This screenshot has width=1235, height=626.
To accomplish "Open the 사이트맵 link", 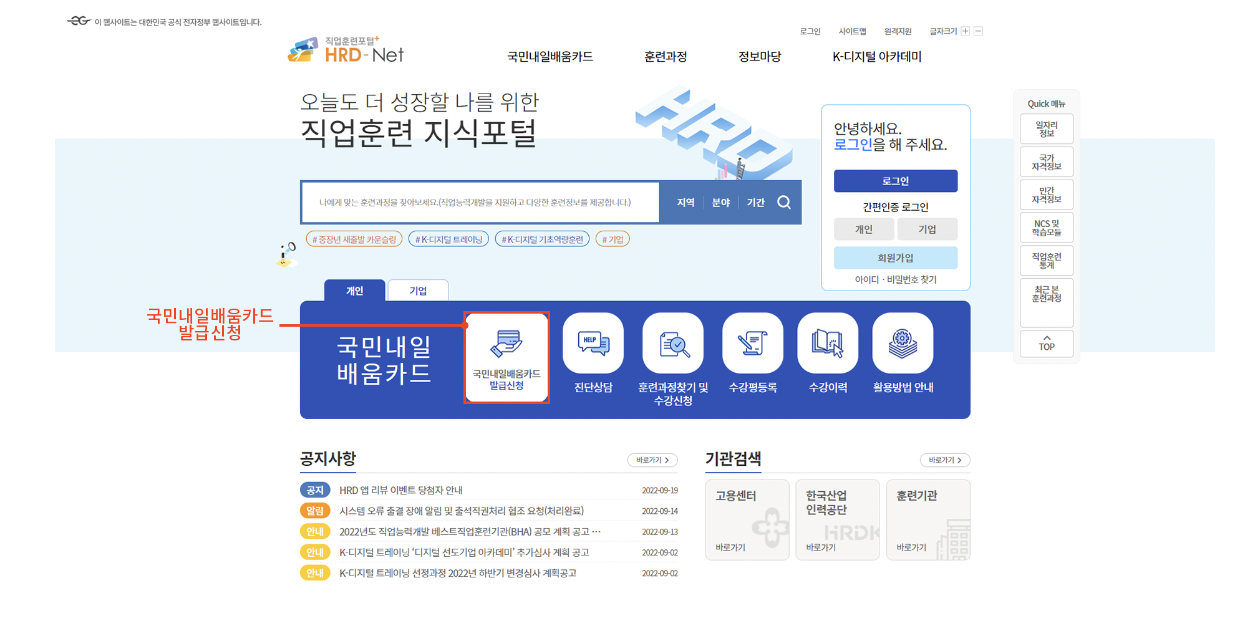I will click(x=853, y=31).
